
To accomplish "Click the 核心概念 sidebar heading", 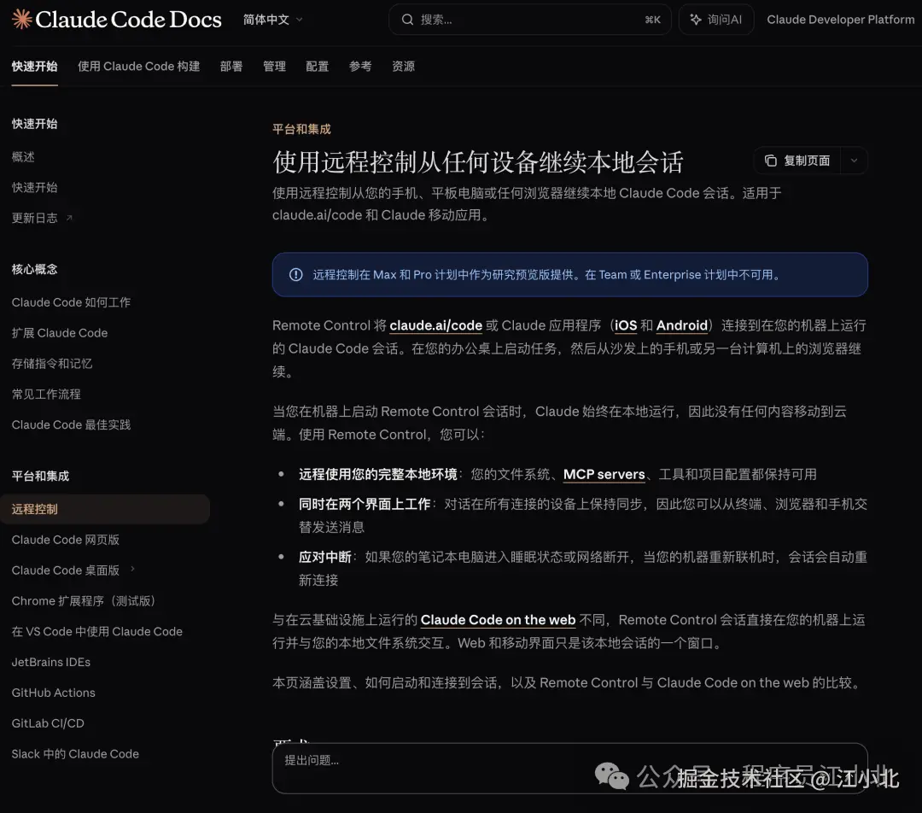I will (x=35, y=269).
